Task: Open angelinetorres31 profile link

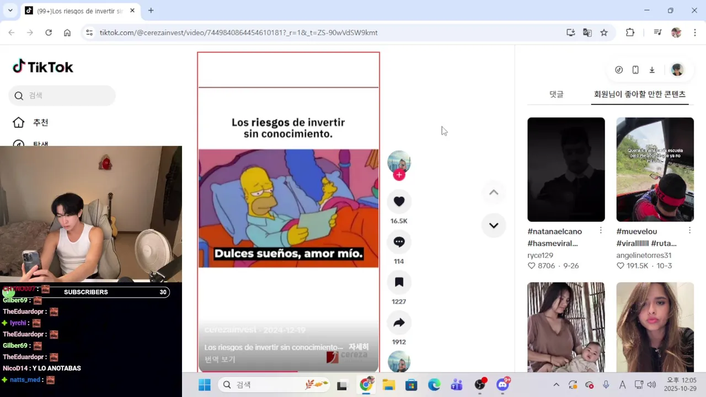Action: pyautogui.click(x=644, y=255)
